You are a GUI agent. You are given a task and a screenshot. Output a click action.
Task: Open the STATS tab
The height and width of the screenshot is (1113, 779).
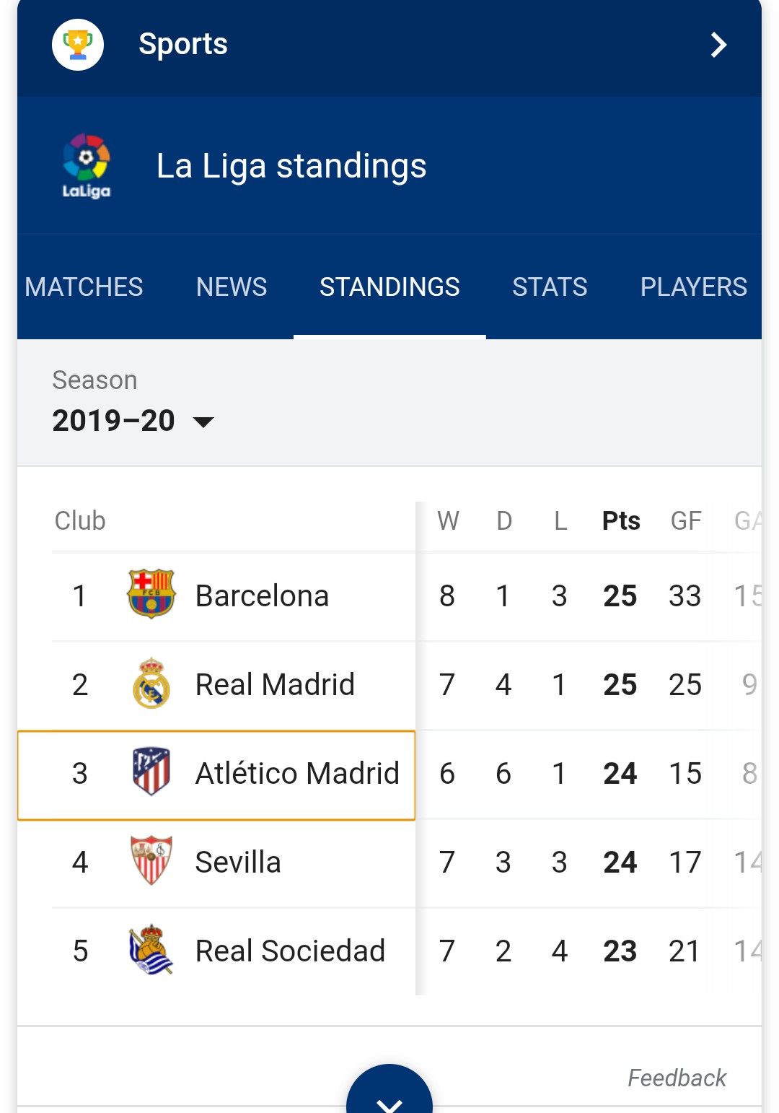[x=550, y=287]
